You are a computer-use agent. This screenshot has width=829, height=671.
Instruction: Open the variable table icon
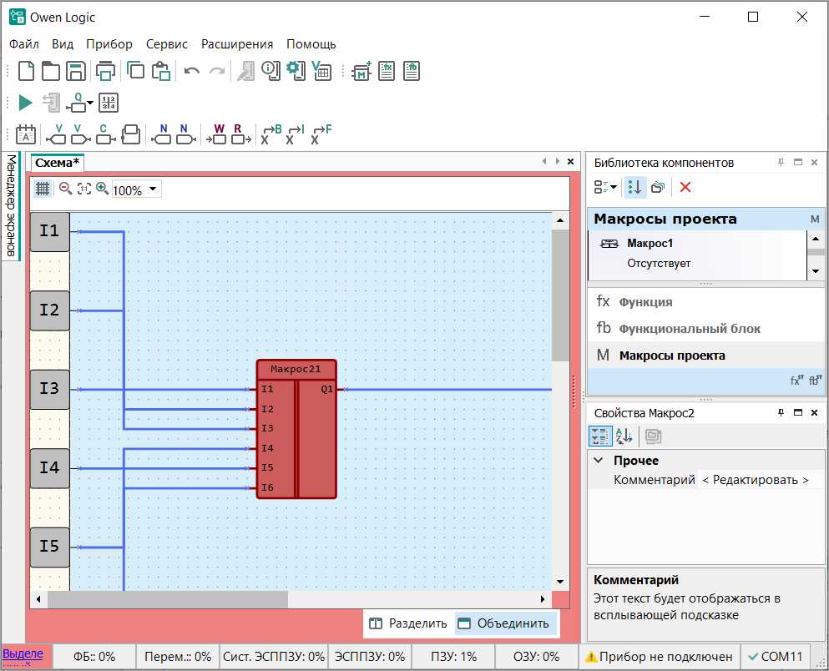(x=321, y=72)
